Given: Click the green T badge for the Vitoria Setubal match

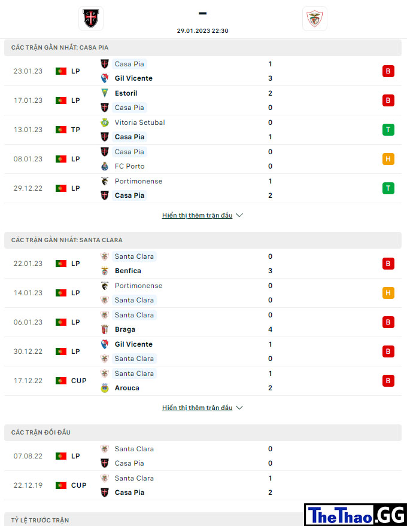Looking at the screenshot, I should pyautogui.click(x=388, y=130).
